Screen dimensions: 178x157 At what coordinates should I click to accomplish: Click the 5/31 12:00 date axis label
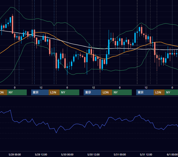point(146,154)
